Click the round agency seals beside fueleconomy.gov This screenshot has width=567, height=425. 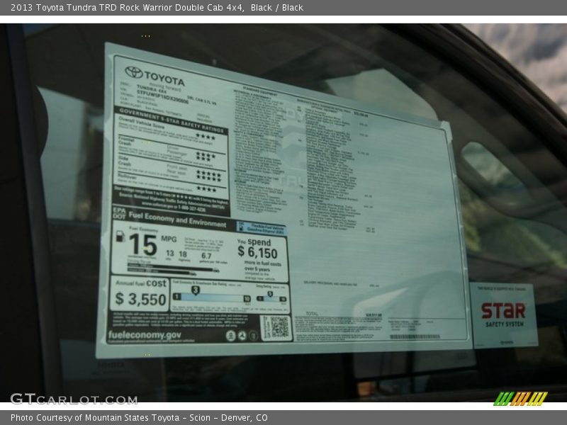[x=242, y=336]
